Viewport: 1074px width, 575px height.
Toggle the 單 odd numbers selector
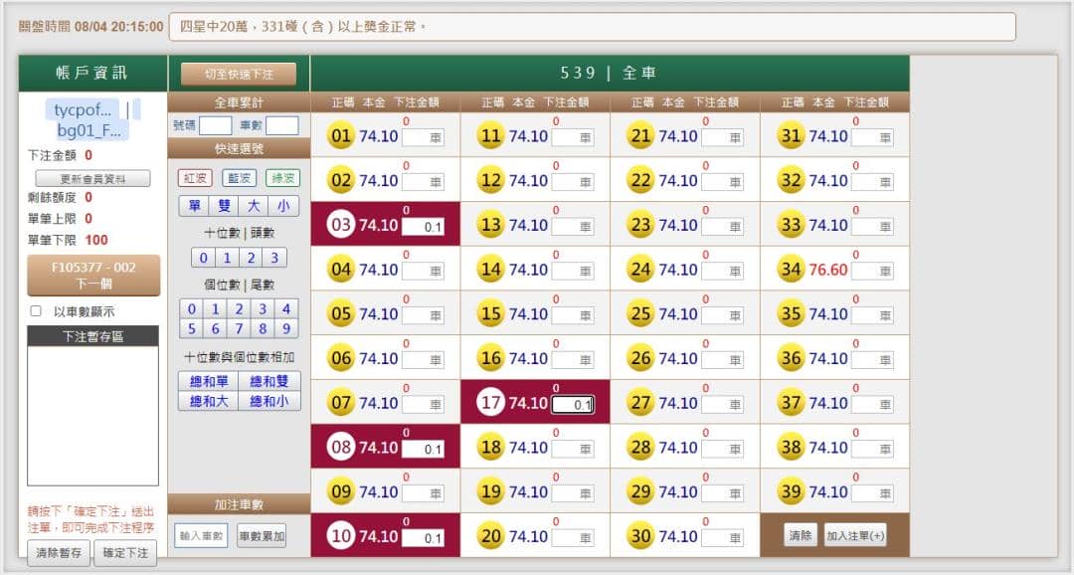(x=195, y=206)
